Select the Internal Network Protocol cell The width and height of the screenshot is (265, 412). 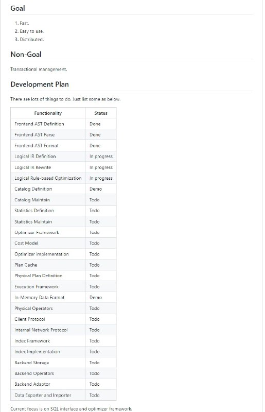coord(48,330)
